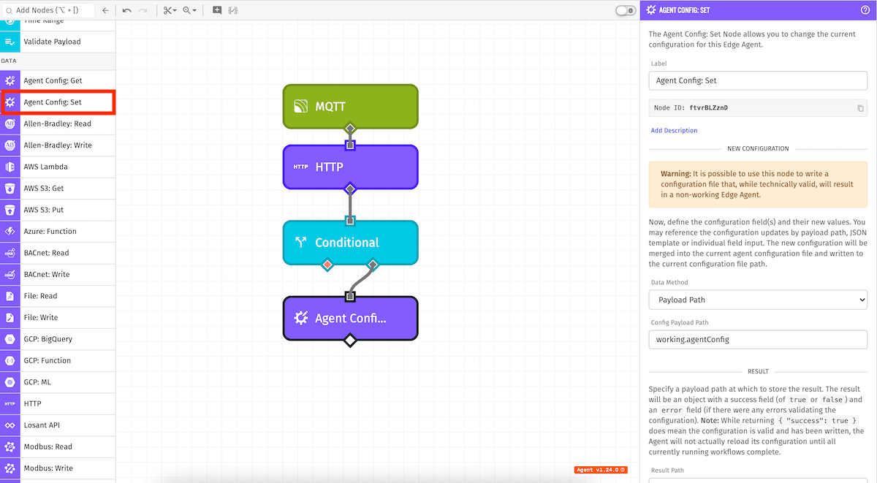Toggle the workflow debug switch
The height and width of the screenshot is (483, 877).
point(626,11)
